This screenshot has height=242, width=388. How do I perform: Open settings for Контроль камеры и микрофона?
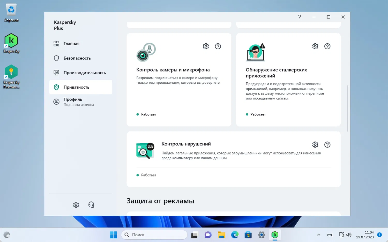[x=206, y=46]
